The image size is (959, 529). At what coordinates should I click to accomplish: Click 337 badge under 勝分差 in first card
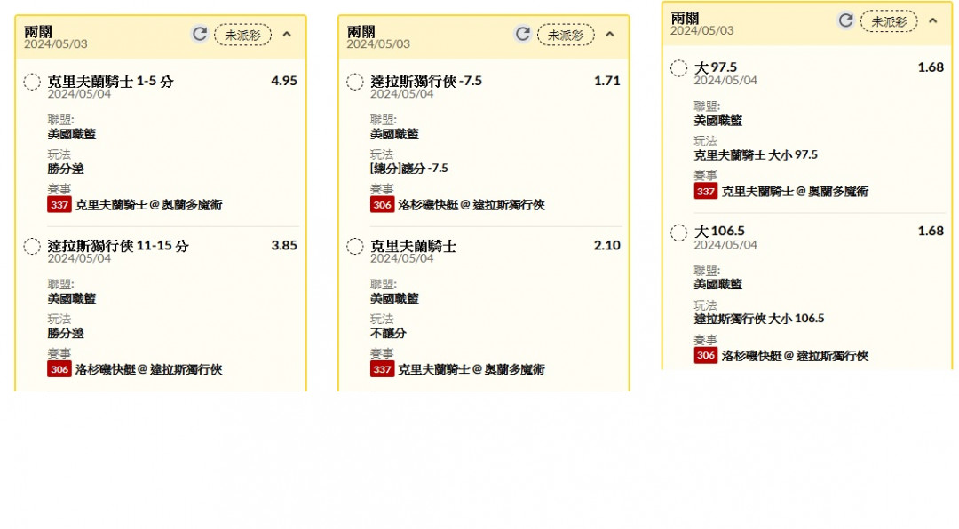click(59, 205)
